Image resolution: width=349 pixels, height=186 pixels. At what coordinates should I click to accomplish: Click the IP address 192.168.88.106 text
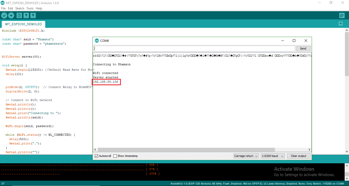click(106, 82)
